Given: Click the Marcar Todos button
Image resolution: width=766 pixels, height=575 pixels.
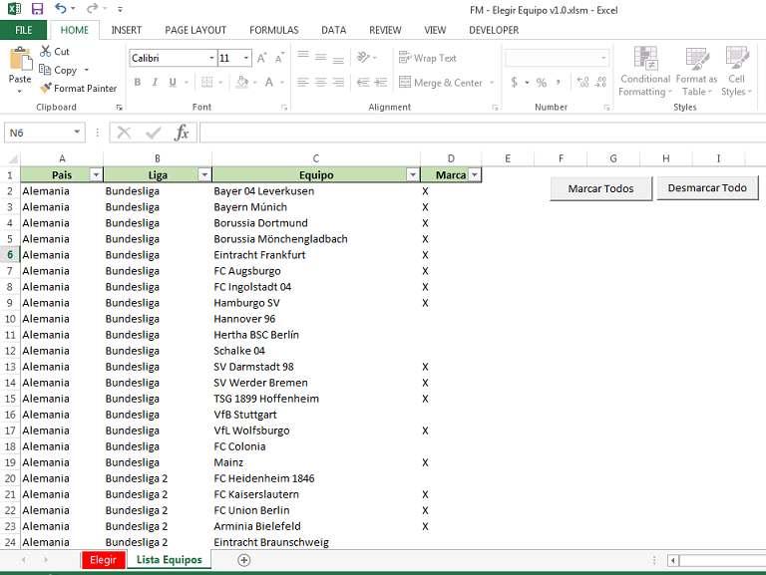Looking at the screenshot, I should pyautogui.click(x=600, y=188).
